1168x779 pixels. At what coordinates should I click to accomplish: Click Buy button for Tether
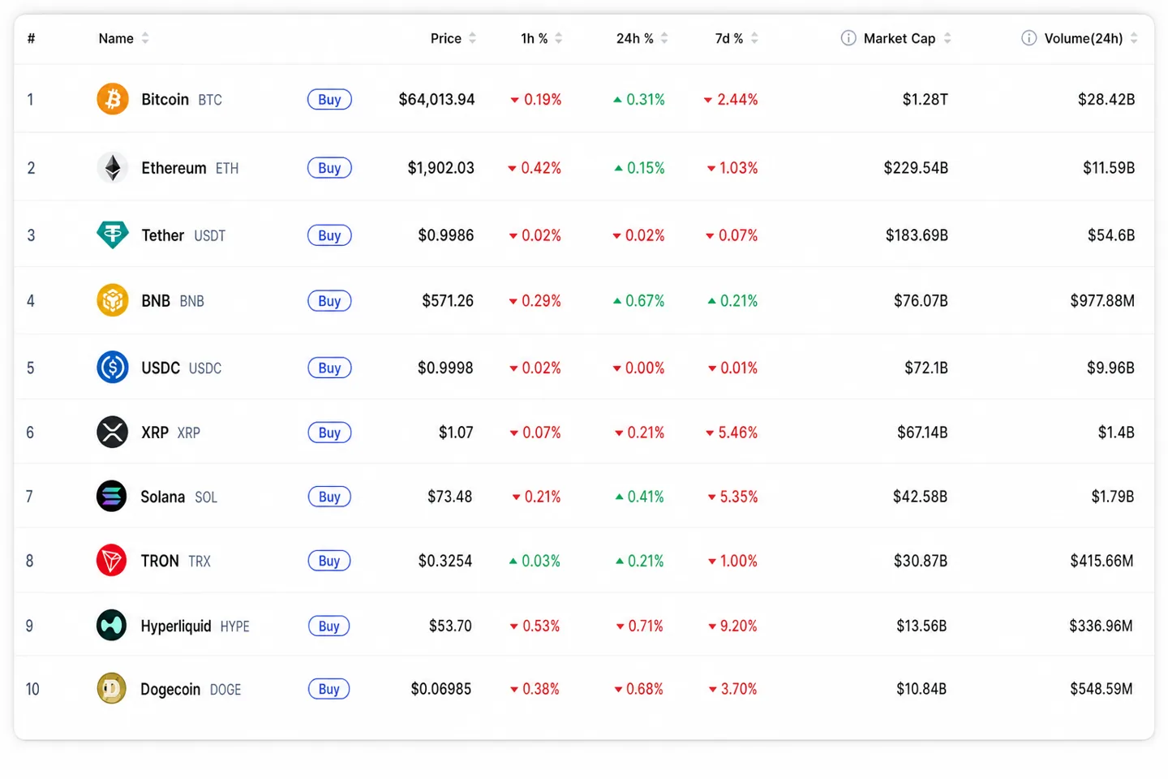coord(329,235)
